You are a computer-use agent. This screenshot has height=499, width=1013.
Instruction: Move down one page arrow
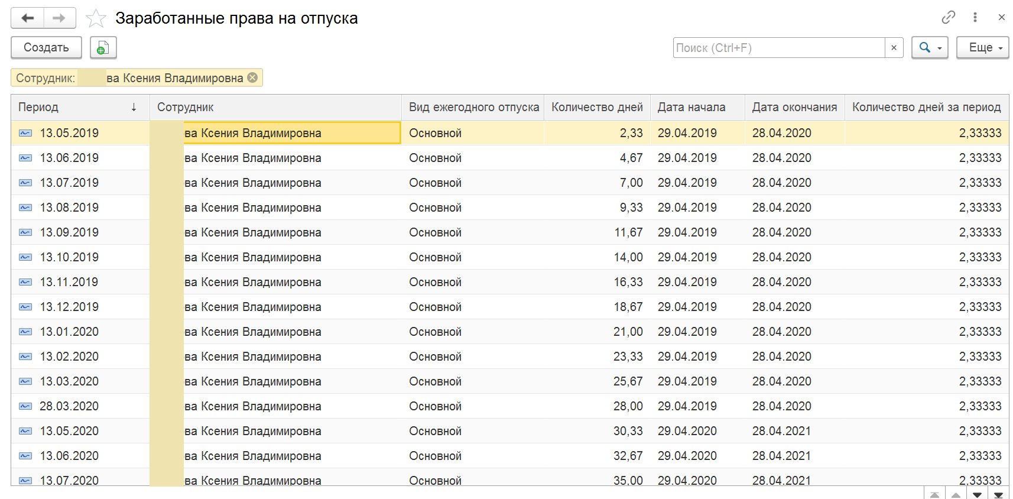click(x=977, y=494)
